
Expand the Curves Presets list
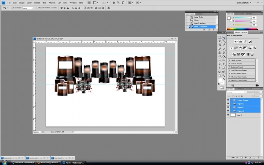point(230,64)
